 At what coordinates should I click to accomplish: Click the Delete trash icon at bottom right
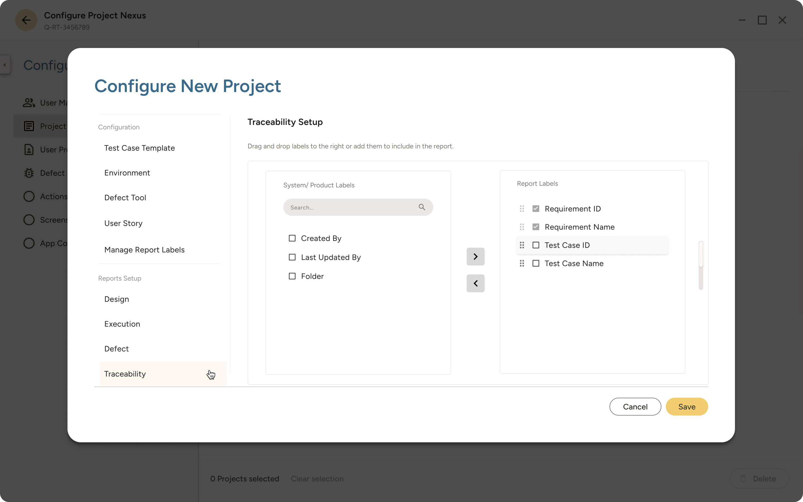click(x=743, y=478)
